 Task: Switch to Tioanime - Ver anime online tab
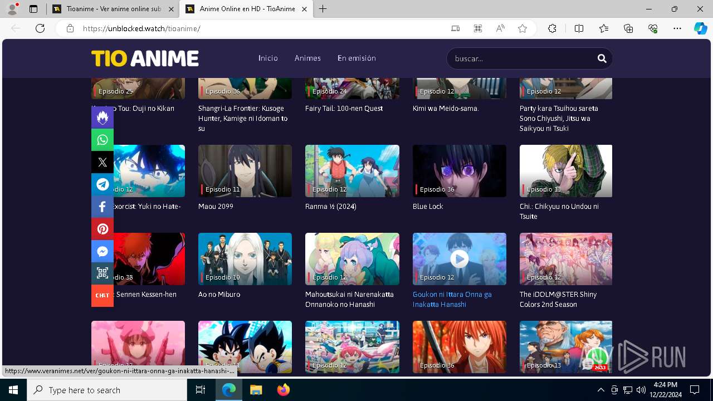click(113, 9)
